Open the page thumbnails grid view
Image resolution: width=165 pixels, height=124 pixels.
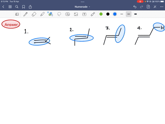[10, 7]
